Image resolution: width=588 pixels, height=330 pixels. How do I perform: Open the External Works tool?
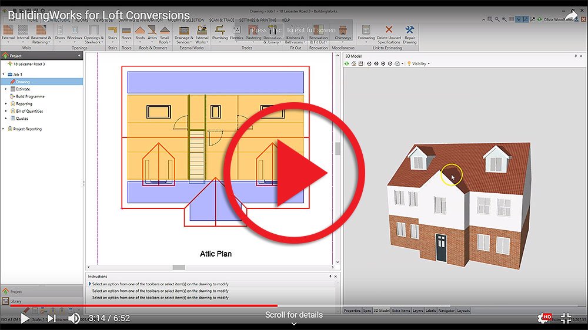click(202, 33)
